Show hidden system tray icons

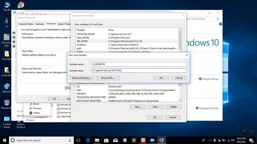tap(210, 140)
